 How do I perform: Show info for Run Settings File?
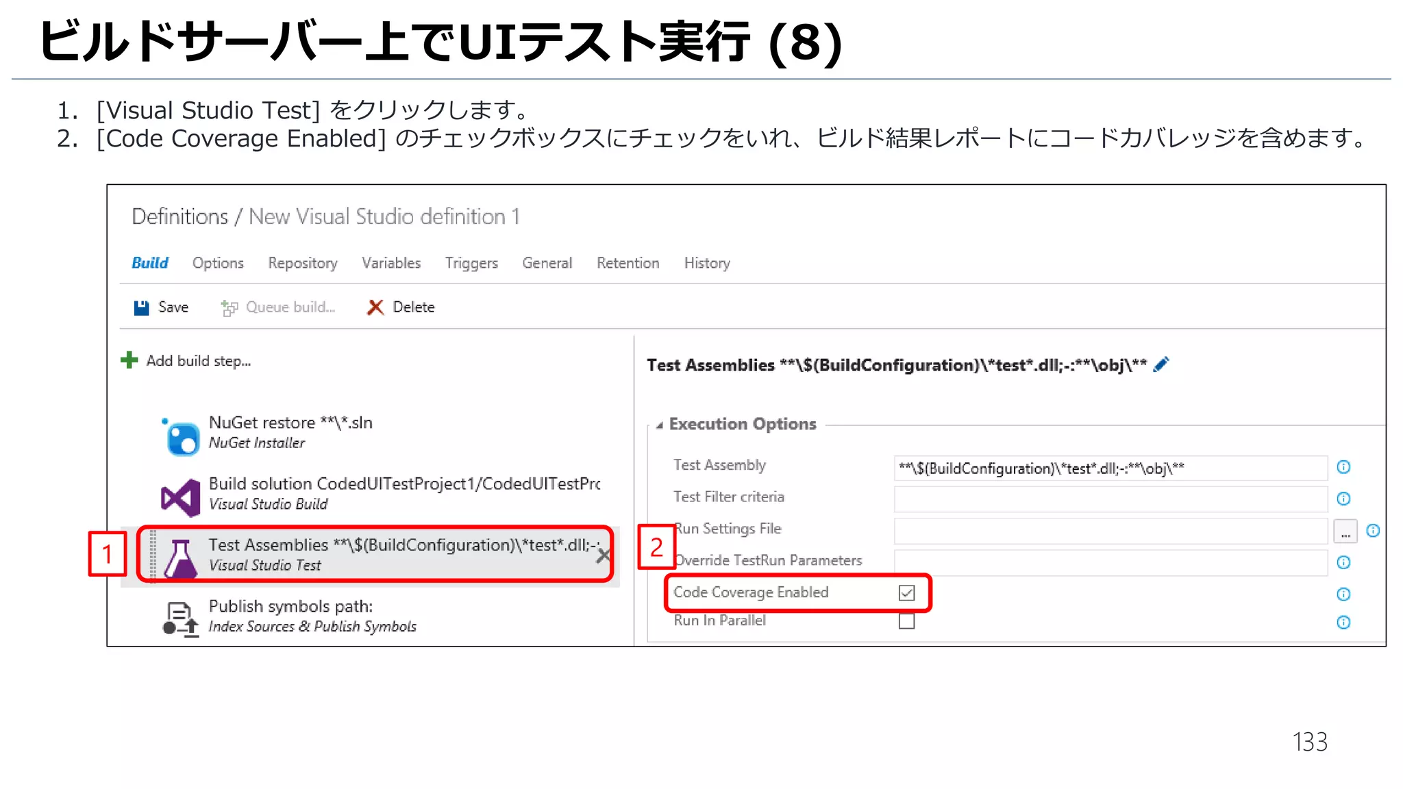click(1373, 531)
